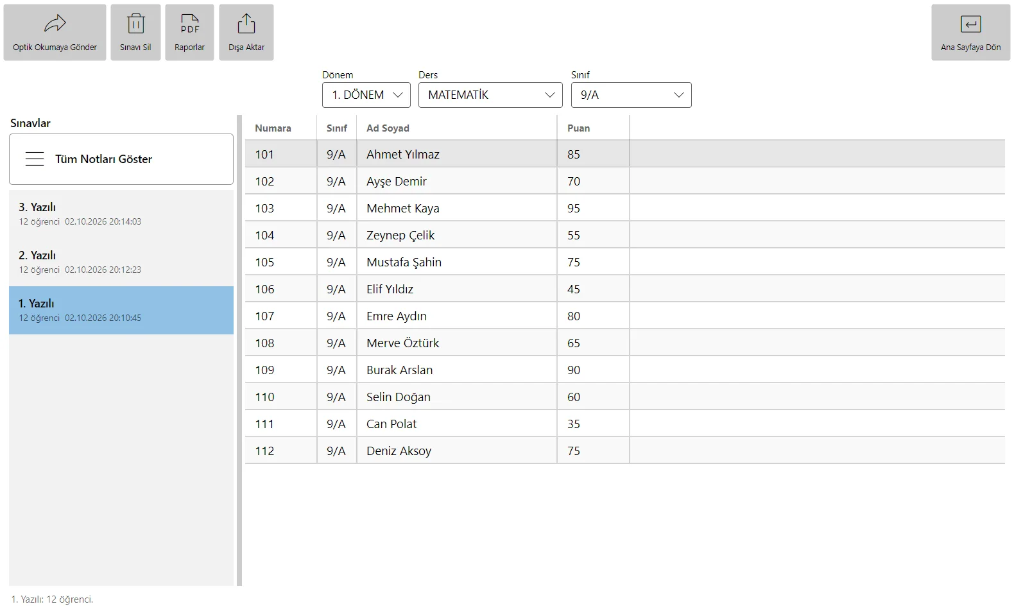Select the 1. Yazılı exam
This screenshot has width=1014, height=611.
[x=121, y=310]
